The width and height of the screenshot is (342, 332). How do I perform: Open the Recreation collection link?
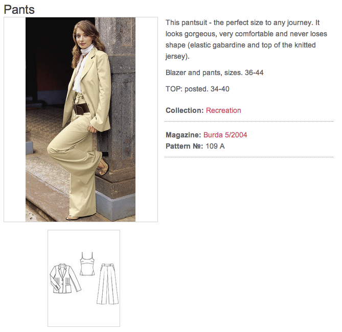tap(223, 110)
